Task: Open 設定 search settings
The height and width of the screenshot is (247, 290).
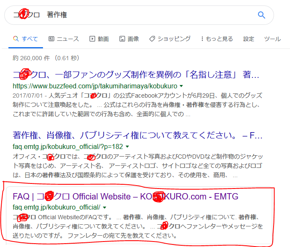Action: click(x=249, y=39)
